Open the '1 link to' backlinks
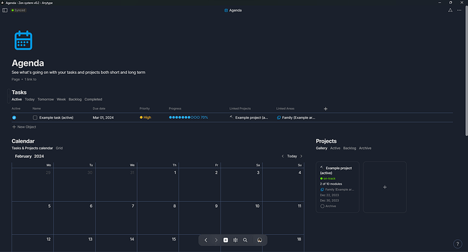The width and height of the screenshot is (468, 252). coord(31,79)
